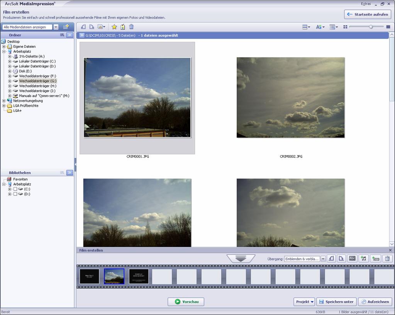The width and height of the screenshot is (395, 315).
Task: Click the add-folder icon beside the media filter
Action: point(66,27)
